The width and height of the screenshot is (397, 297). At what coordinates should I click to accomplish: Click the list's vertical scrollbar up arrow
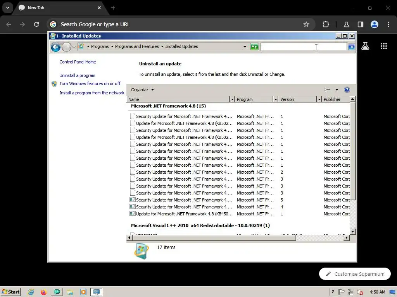pos(353,99)
